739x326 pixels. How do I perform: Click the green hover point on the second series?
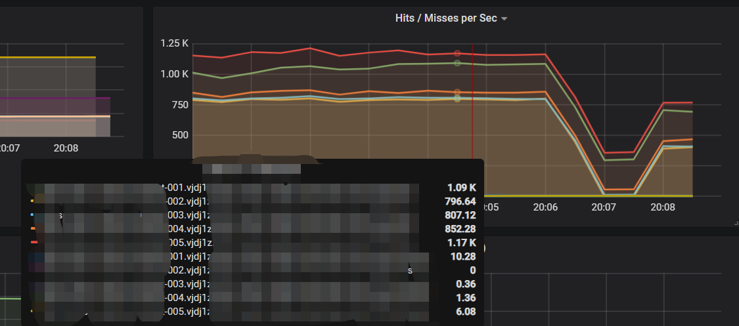pos(457,63)
